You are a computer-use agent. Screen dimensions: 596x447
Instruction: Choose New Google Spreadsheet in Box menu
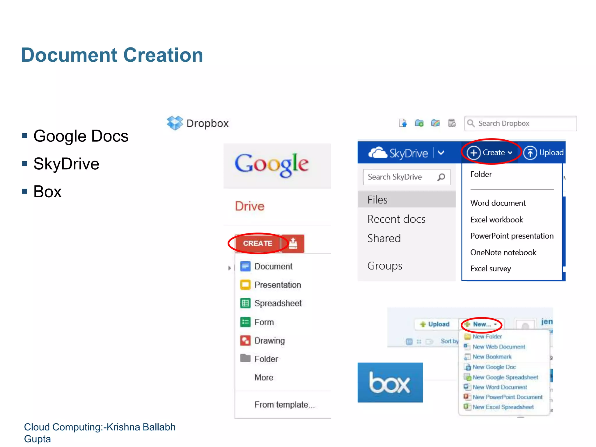pyautogui.click(x=505, y=377)
